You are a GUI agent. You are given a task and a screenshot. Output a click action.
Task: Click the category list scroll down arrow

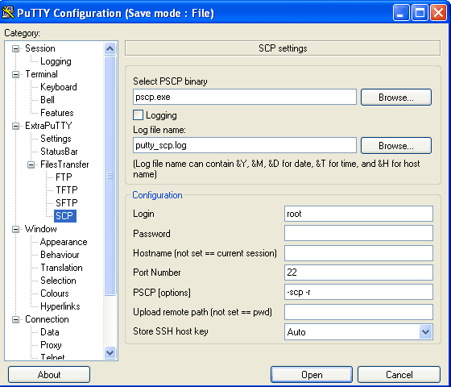click(110, 352)
